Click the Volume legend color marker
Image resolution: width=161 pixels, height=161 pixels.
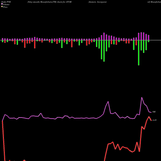click(x=2, y=4)
